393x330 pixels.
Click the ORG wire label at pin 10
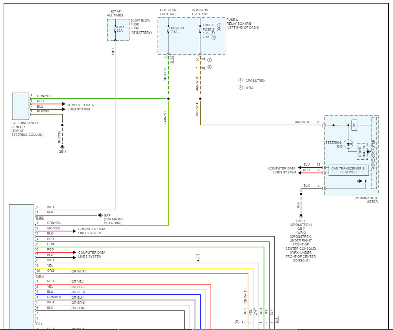(51, 270)
